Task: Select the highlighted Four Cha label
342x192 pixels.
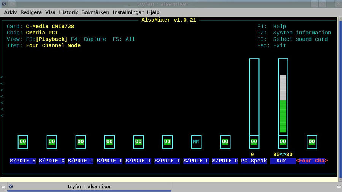Action: [312, 161]
